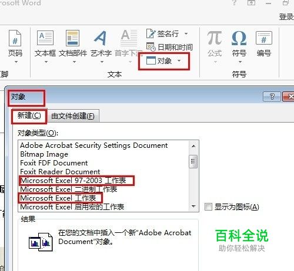
Task: Select Adobe Acrobat Security Settings Document
Action: click(94, 145)
